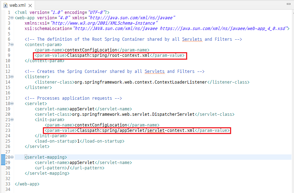Image resolution: width=294 pixels, height=193 pixels.
Task: Click the closing context-param tag
Action: coord(45,61)
